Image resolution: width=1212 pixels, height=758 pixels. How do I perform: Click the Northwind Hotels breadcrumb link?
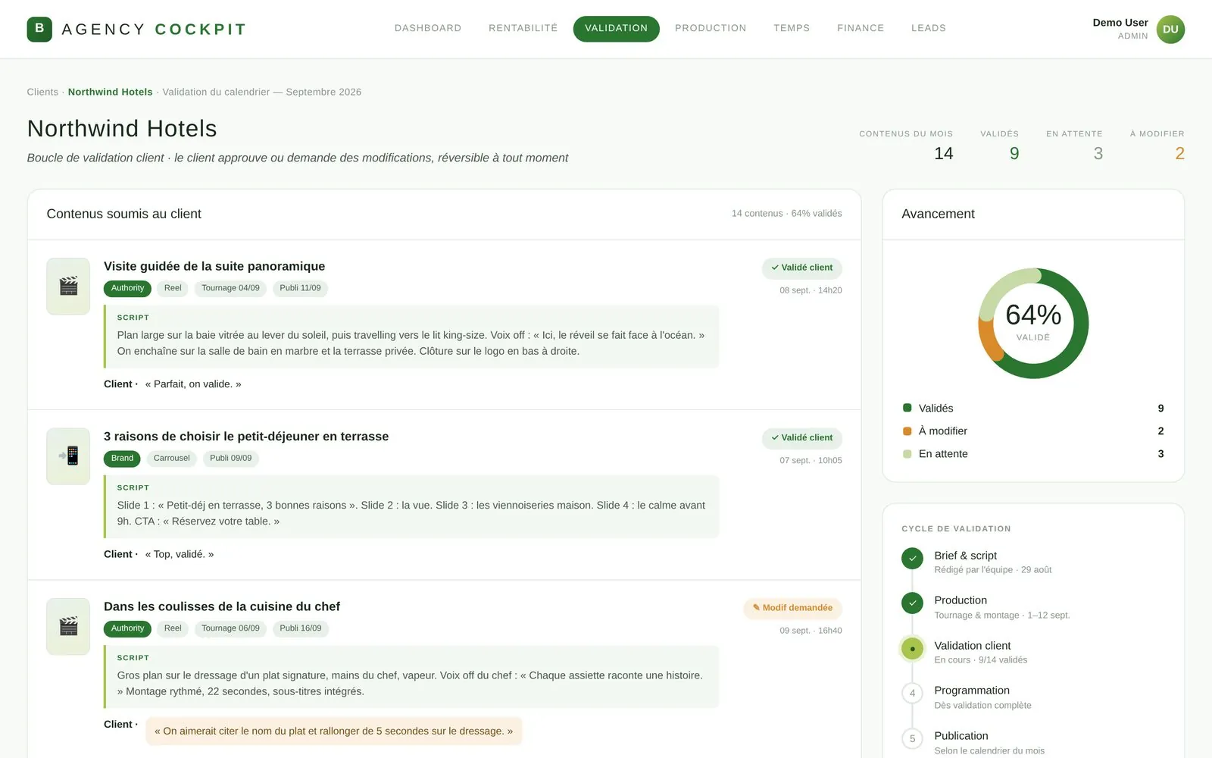[x=111, y=92]
